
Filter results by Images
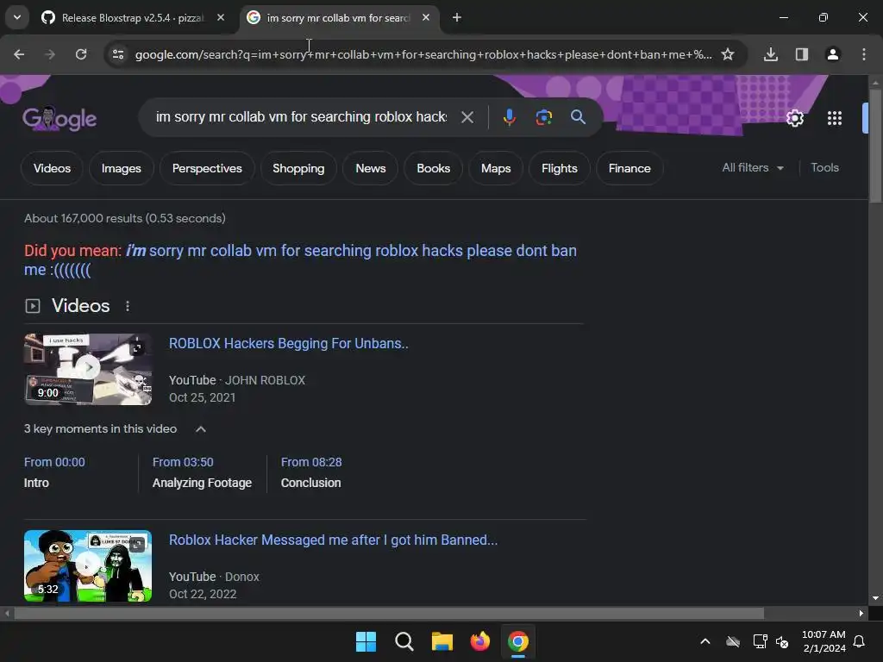(x=121, y=168)
